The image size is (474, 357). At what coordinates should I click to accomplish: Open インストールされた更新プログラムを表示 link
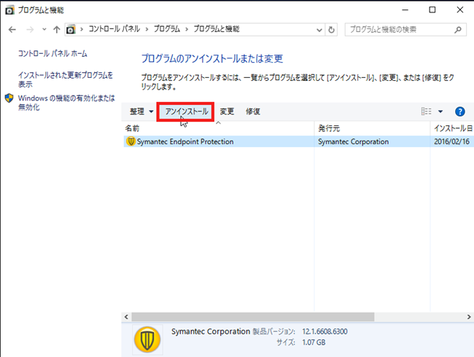coord(66,79)
